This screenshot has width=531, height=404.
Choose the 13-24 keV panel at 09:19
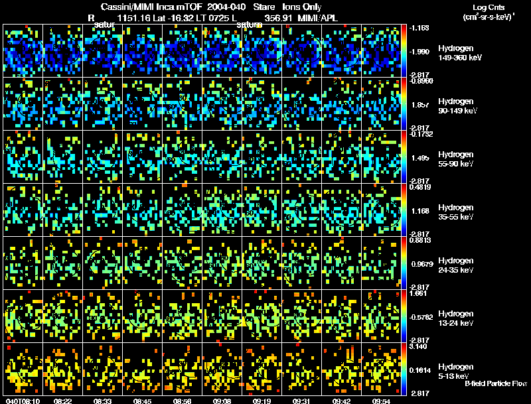pyautogui.click(x=262, y=316)
